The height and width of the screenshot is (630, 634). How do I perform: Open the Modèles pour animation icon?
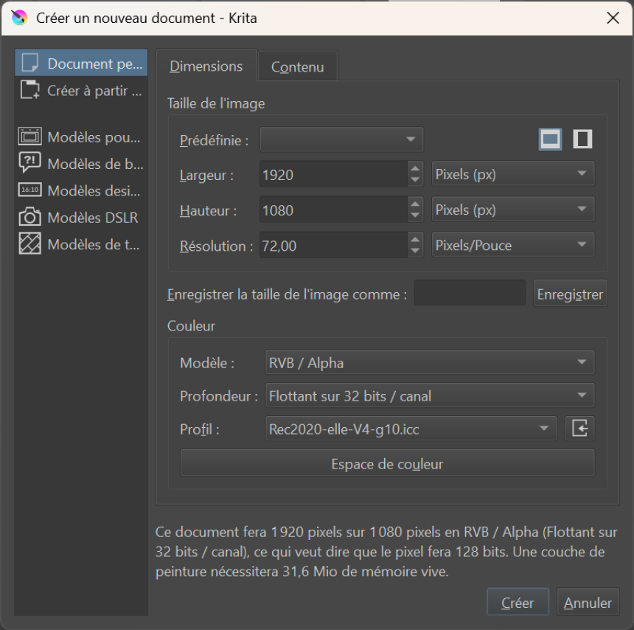pyautogui.click(x=29, y=136)
